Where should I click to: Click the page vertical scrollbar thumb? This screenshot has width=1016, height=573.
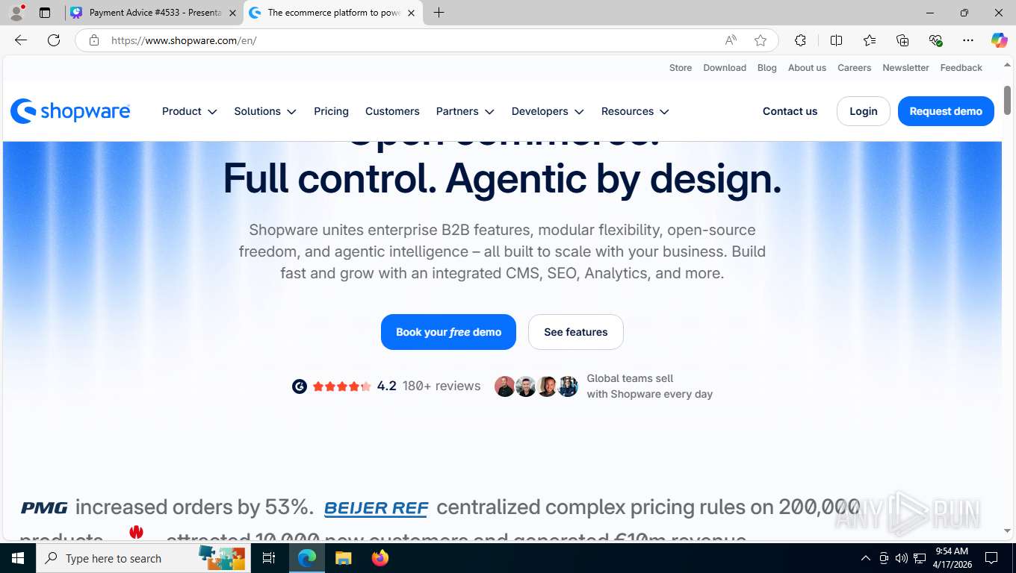1007,99
